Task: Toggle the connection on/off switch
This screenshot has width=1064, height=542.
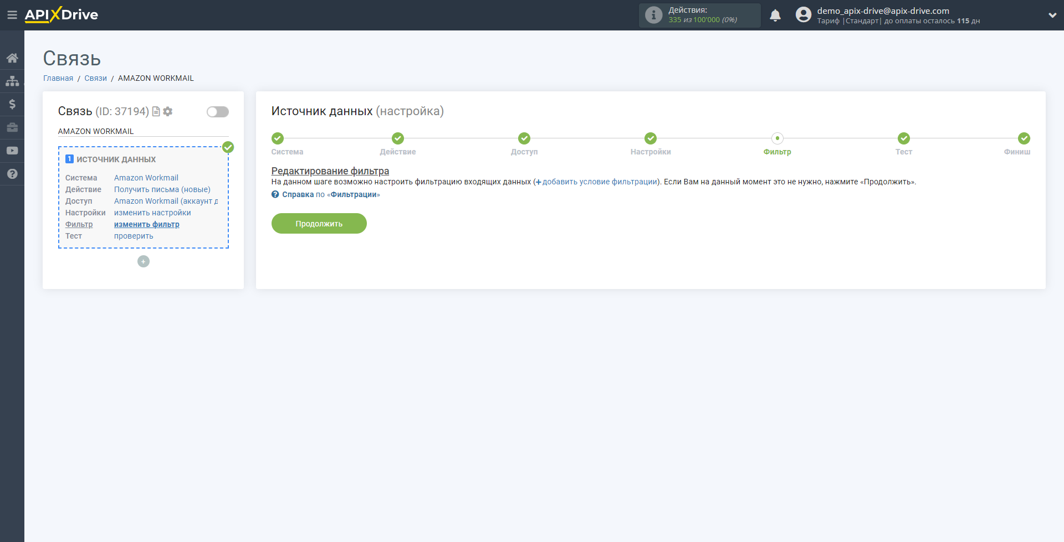Action: (218, 112)
